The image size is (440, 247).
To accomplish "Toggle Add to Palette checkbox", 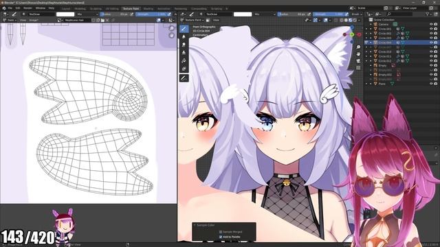I will point(221,237).
